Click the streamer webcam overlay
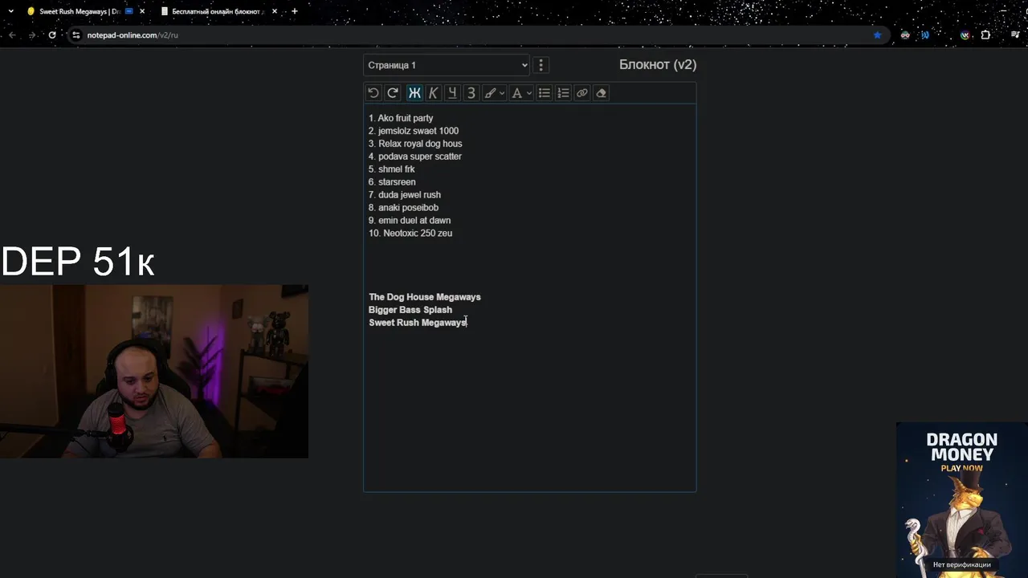The image size is (1028, 578). pyautogui.click(x=154, y=372)
